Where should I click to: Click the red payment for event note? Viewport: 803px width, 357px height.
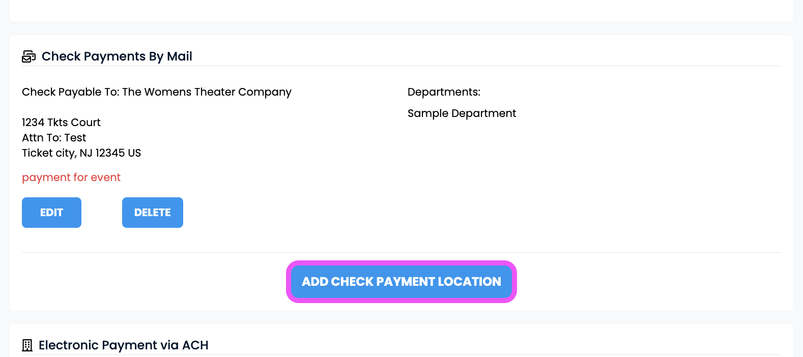coord(71,177)
